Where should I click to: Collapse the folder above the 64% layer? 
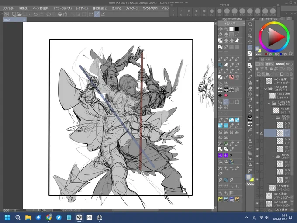point(273,118)
